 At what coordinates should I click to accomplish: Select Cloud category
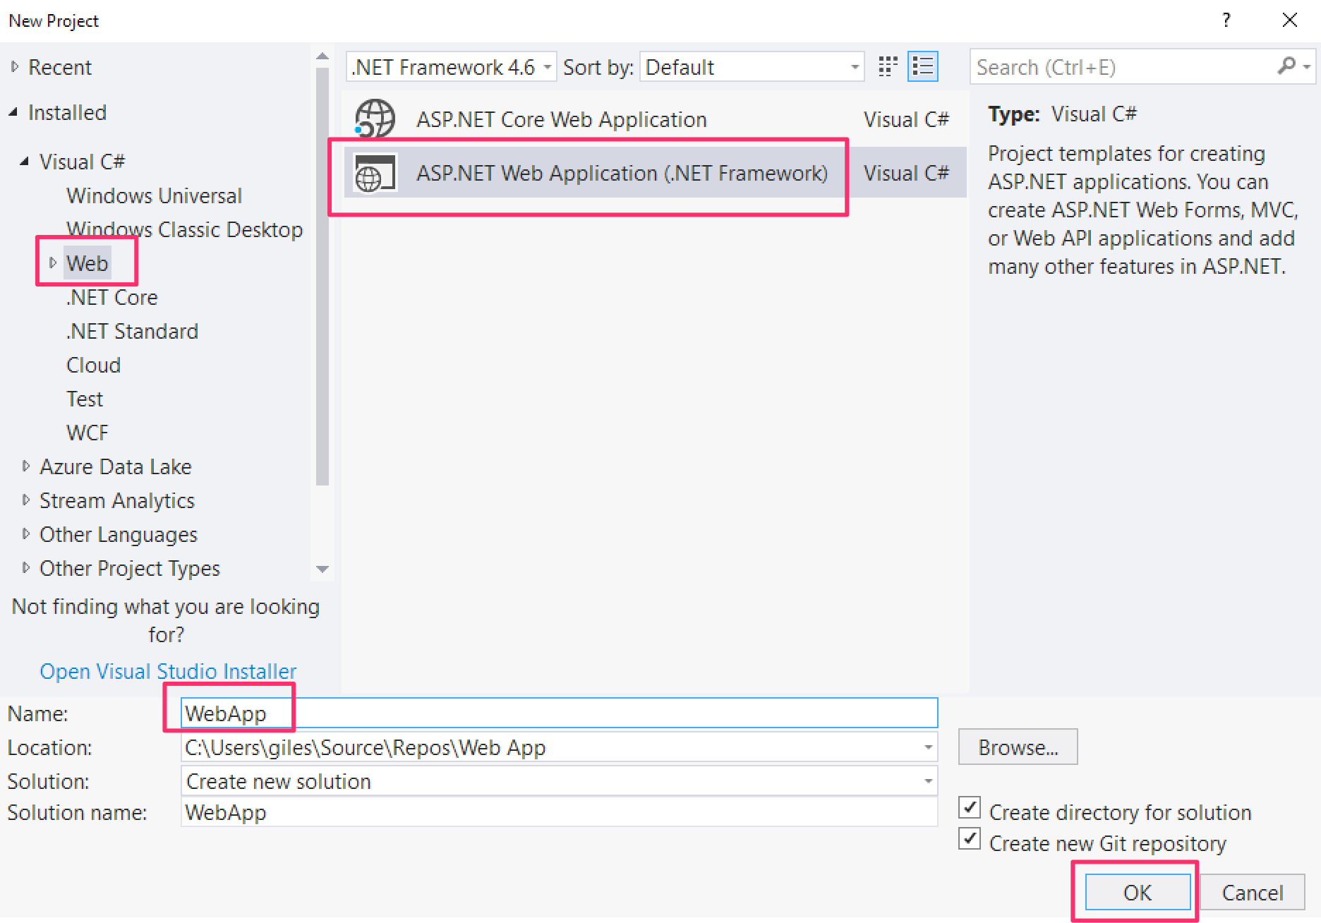[x=93, y=365]
